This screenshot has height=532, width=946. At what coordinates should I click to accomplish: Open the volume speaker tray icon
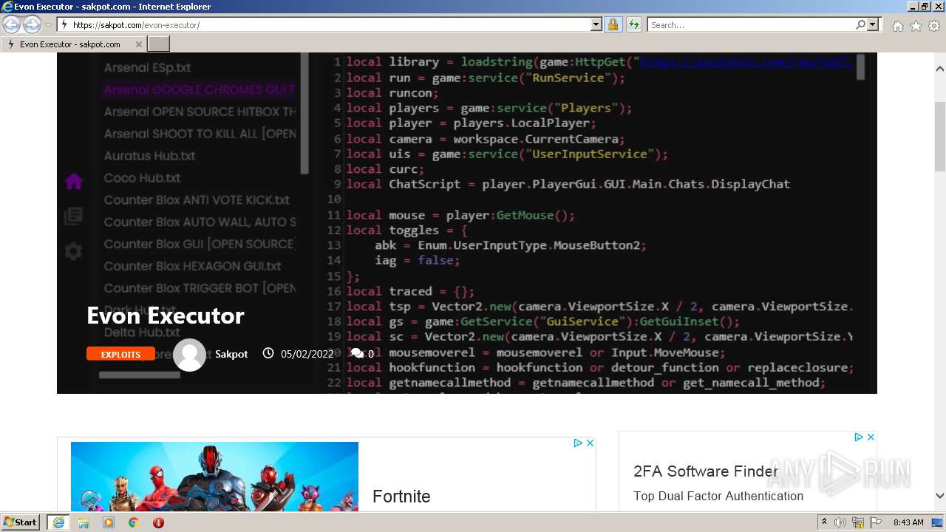coord(840,522)
